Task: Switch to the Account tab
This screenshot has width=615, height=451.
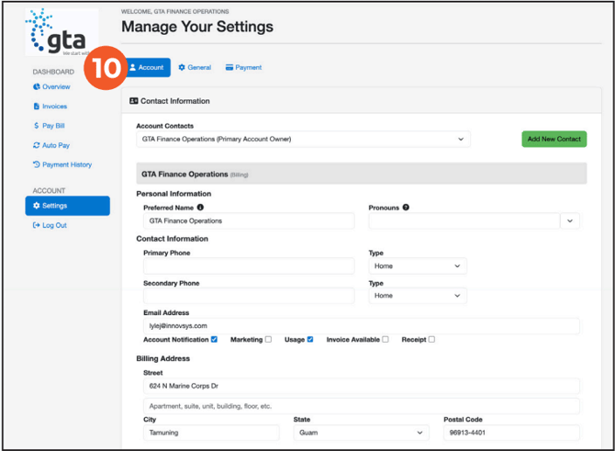Action: (x=148, y=68)
